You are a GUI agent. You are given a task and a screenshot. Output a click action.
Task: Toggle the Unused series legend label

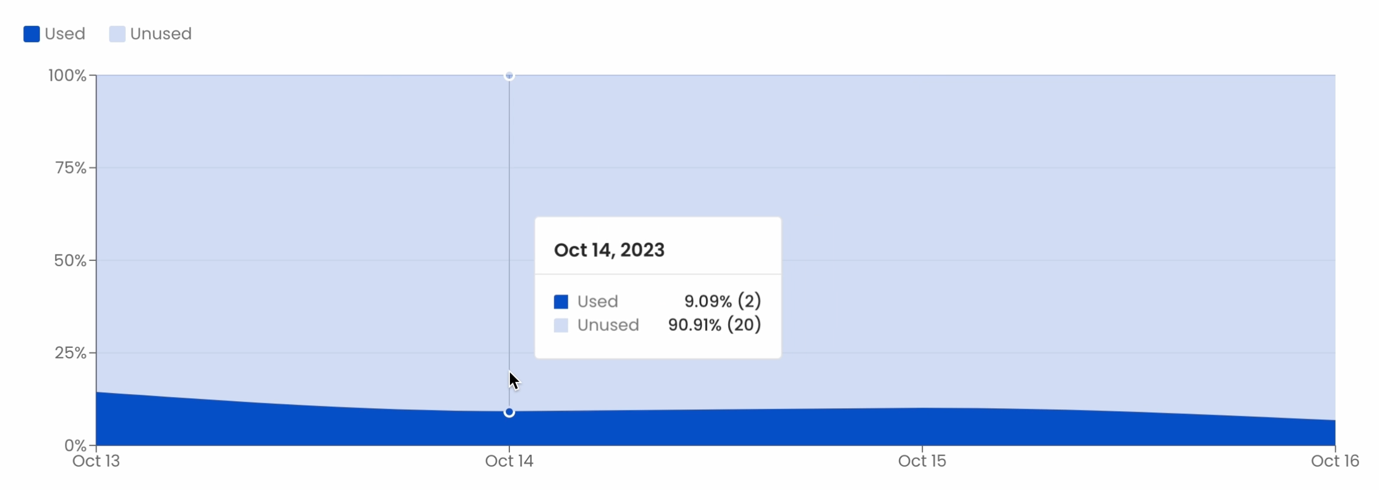pos(161,34)
